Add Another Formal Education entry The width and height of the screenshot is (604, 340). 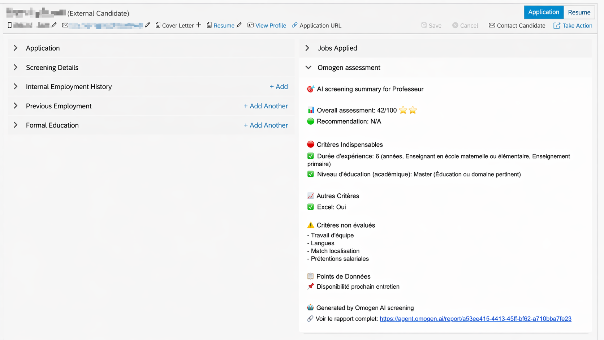point(266,125)
